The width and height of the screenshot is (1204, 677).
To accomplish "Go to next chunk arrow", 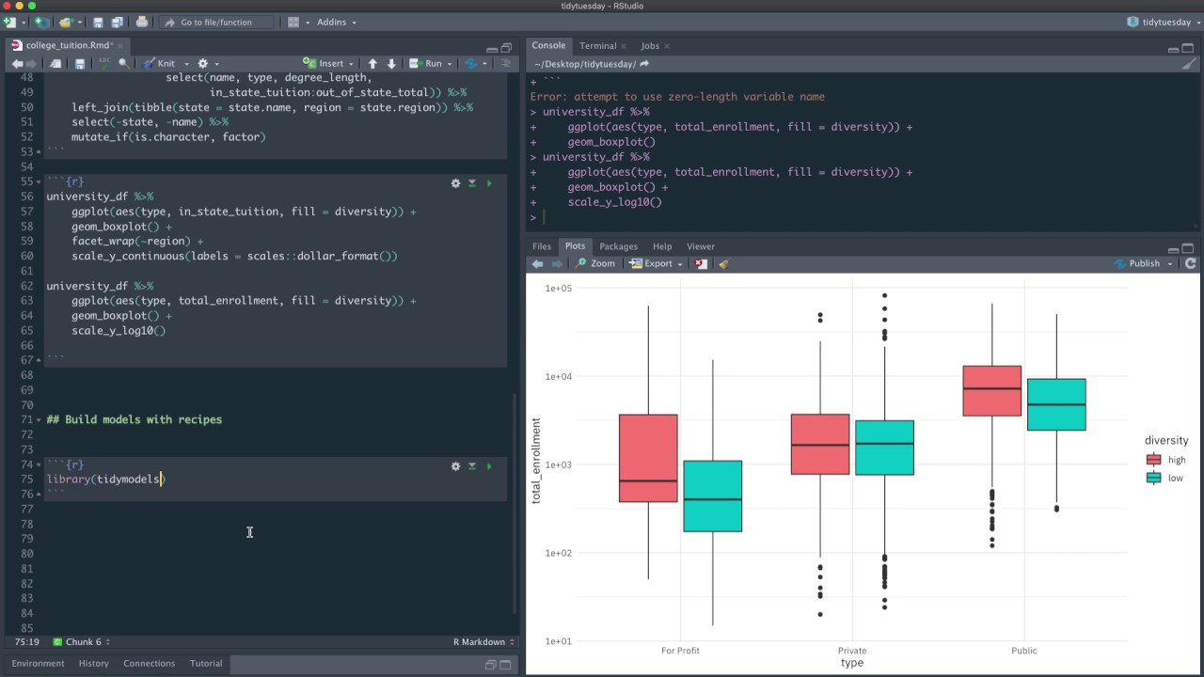I will pyautogui.click(x=391, y=64).
